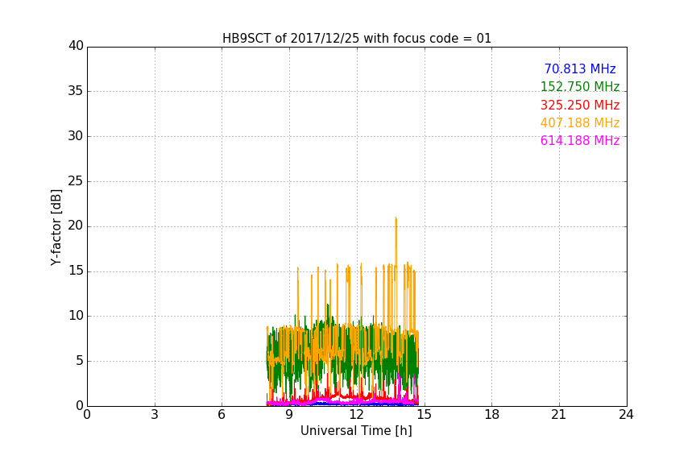
Task: Click the x-axis tick label 3
Action: [x=155, y=415]
